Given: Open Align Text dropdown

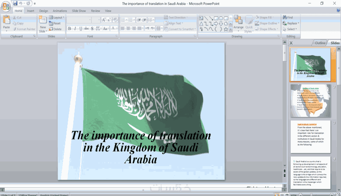Looking at the screenshot, I should click(x=173, y=23).
